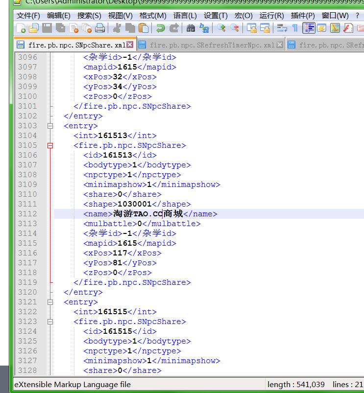Click the Close document toolbar icon
Viewport: 364px width, 393px height.
(74, 28)
